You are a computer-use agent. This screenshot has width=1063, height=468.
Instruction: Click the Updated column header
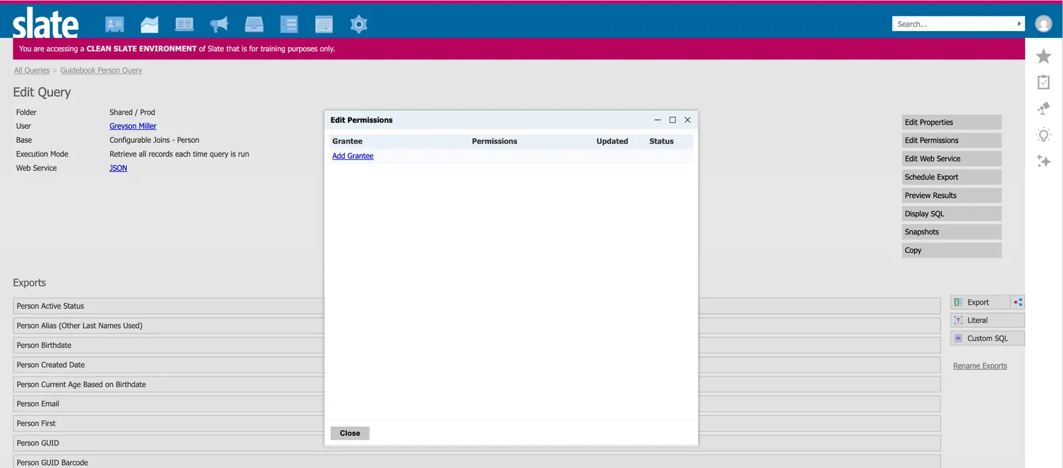tap(612, 141)
